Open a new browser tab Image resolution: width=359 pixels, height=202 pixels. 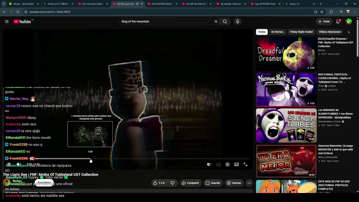point(321,4)
